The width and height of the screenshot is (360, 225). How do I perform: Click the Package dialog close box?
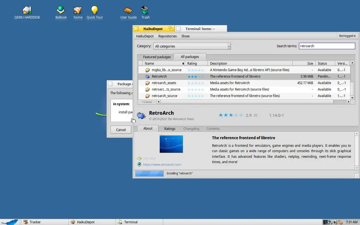(110, 84)
